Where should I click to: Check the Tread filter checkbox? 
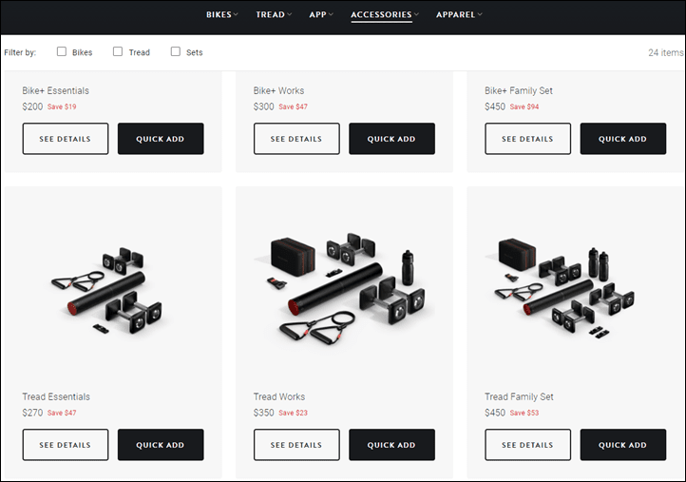pos(118,51)
